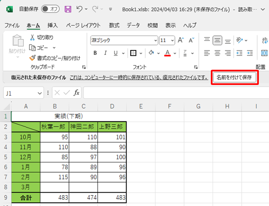
Task: Click cell 実績(下期) title
Action: [69, 116]
